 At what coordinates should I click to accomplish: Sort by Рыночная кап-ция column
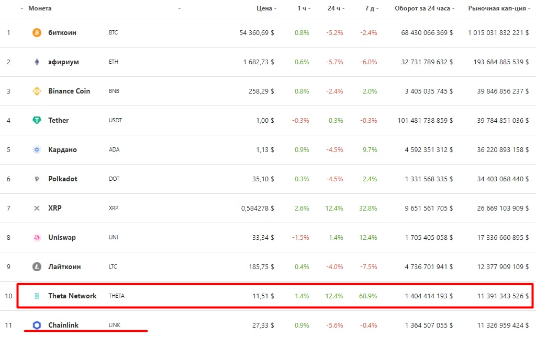(x=497, y=8)
